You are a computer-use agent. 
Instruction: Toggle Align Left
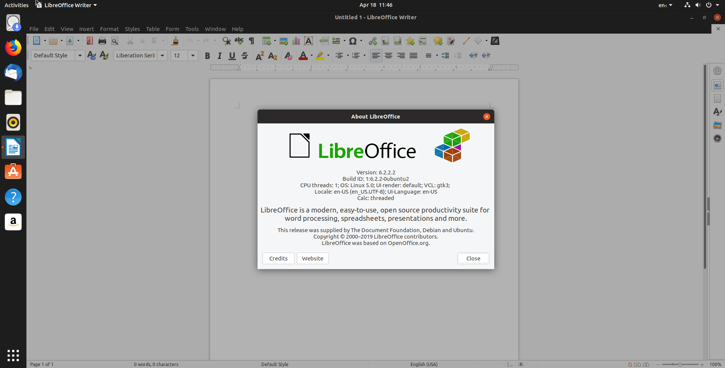pos(376,55)
